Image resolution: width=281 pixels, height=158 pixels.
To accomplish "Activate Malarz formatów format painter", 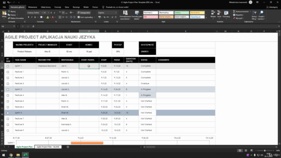I will click(16, 18).
